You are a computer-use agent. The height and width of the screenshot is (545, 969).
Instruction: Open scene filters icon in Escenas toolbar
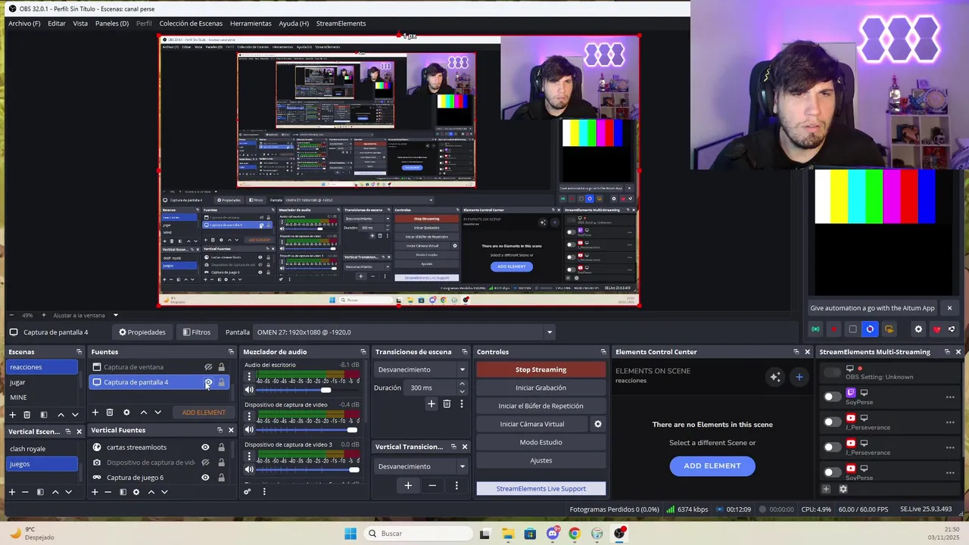pos(44,414)
